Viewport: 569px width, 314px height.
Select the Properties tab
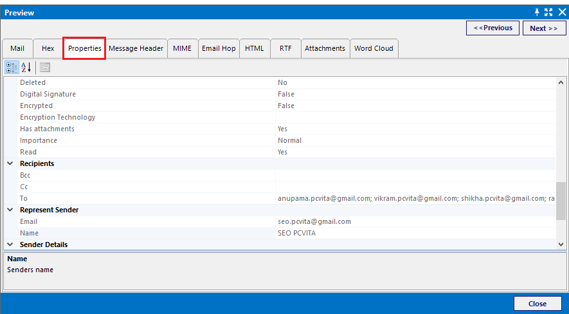(x=85, y=48)
